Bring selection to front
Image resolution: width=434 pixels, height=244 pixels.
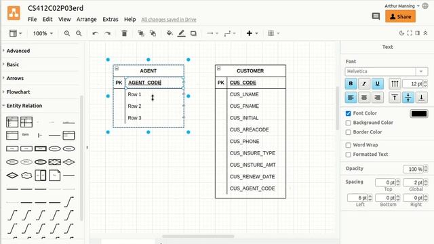141,33
